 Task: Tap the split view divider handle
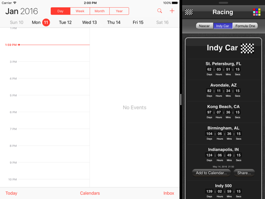pos(181,99)
